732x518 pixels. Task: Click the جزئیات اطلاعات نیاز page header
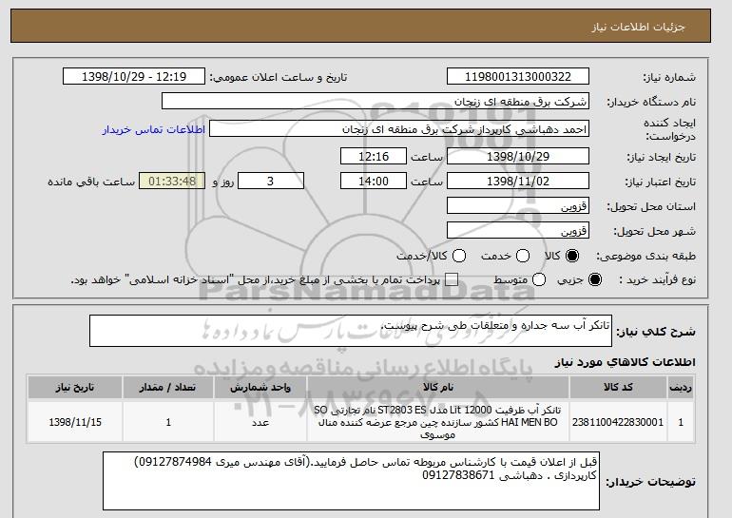[x=638, y=27]
